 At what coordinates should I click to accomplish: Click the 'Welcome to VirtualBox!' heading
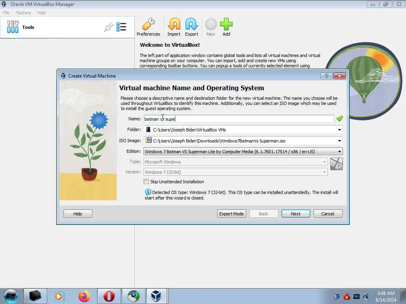coord(170,45)
